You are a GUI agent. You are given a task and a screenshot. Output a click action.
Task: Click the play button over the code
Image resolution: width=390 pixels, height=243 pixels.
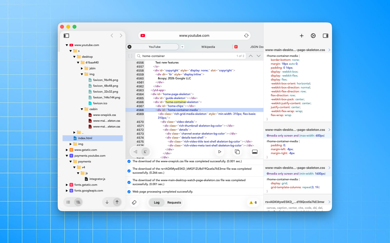point(220,152)
